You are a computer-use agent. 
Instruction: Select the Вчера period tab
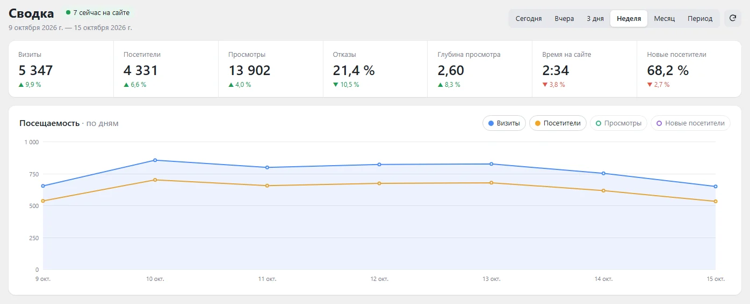pyautogui.click(x=564, y=18)
